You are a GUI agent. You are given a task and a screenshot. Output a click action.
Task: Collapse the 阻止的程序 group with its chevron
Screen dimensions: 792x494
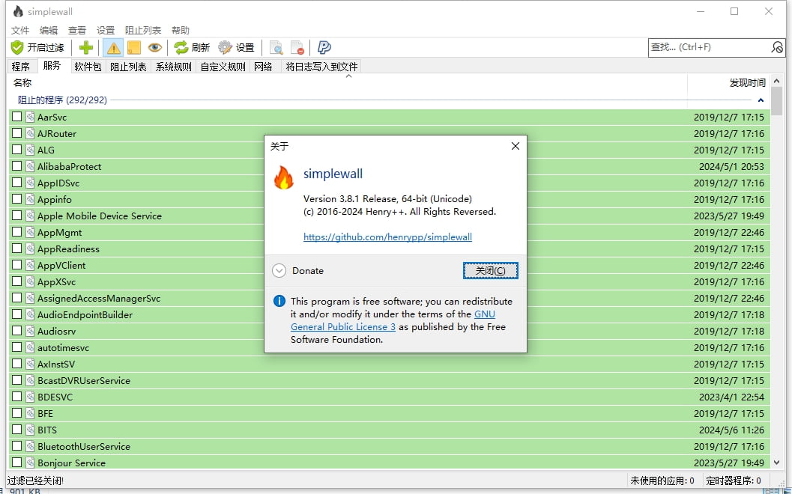click(761, 100)
